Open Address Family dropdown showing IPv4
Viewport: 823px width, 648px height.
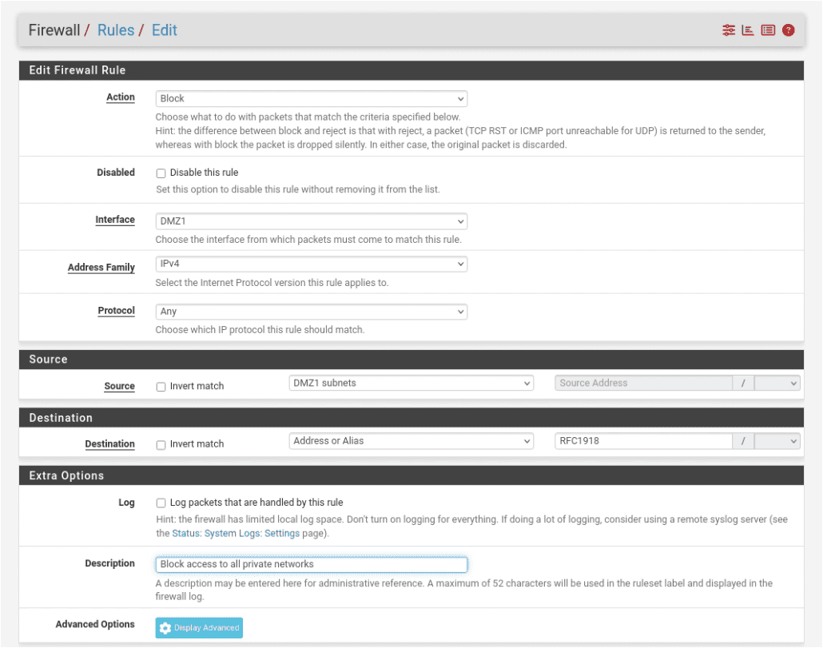pyautogui.click(x=312, y=264)
